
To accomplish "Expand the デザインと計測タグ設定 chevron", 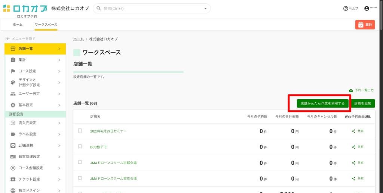I will pyautogui.click(x=59, y=83).
